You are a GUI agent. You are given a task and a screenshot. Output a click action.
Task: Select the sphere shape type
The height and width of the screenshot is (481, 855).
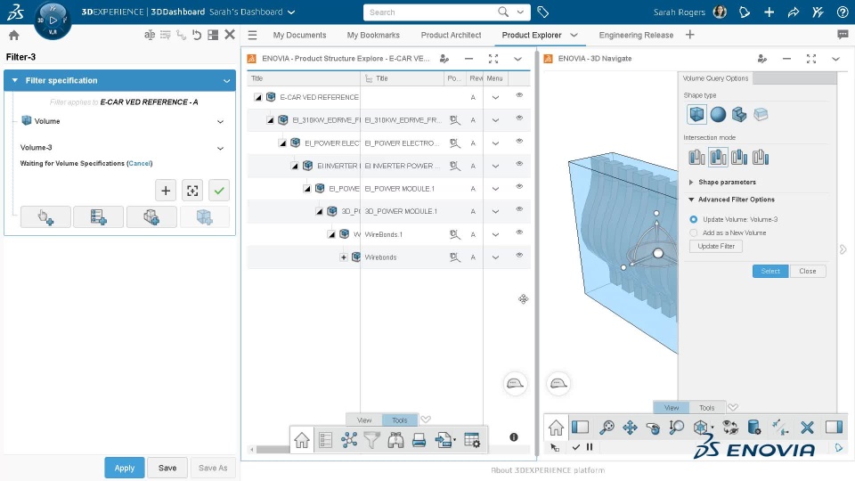point(718,114)
